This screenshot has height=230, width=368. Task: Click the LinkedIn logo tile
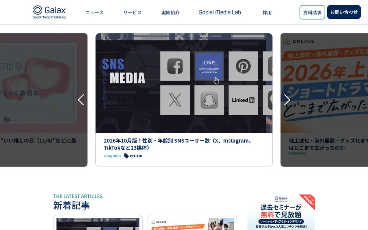click(243, 100)
